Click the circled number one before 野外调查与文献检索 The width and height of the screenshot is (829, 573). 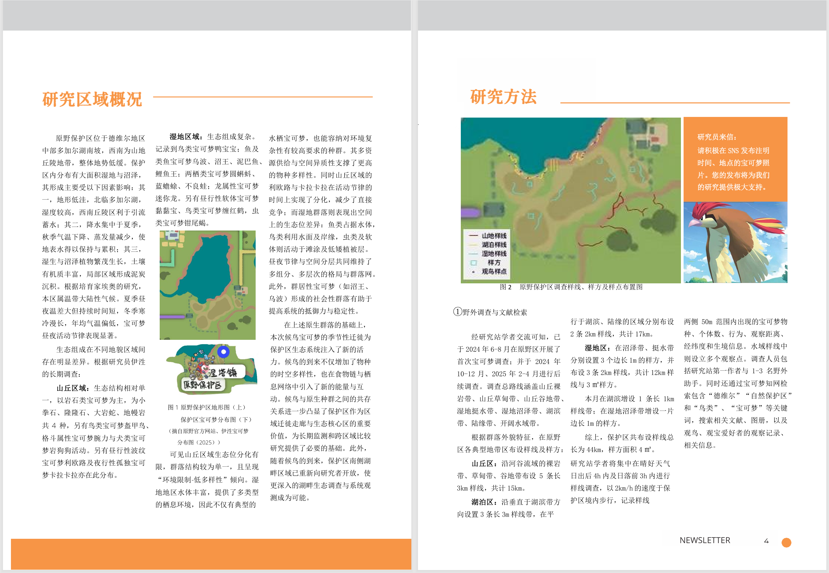(457, 311)
